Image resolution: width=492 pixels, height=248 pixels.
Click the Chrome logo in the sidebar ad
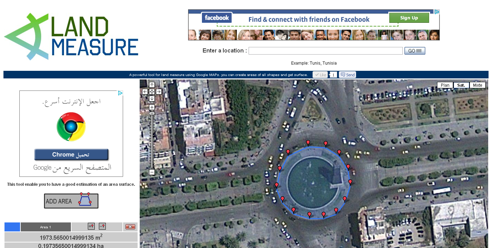(71, 127)
